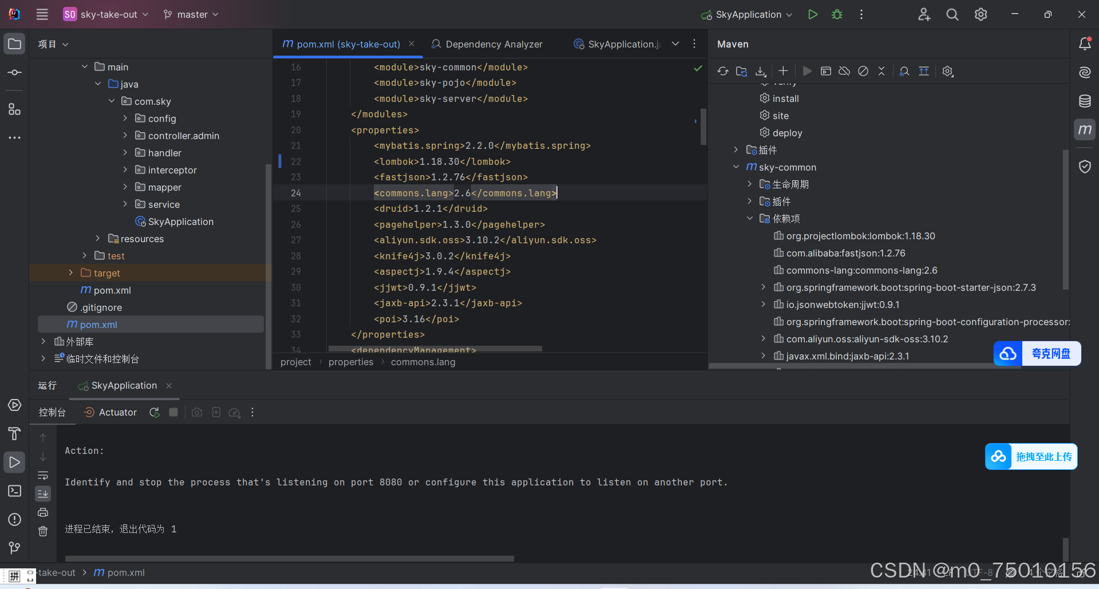Image resolution: width=1099 pixels, height=589 pixels.
Task: Run Maven build with the play icon
Action: point(807,71)
